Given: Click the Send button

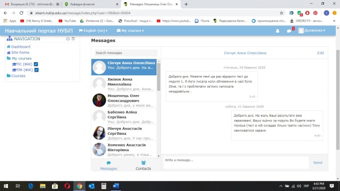Looking at the screenshot, I should pos(318,163).
